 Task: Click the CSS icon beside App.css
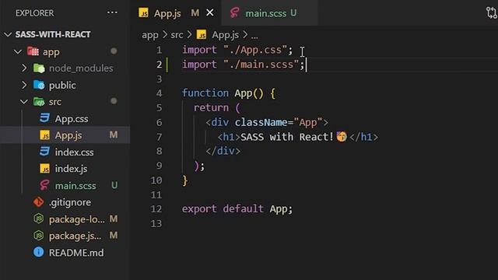click(x=44, y=118)
